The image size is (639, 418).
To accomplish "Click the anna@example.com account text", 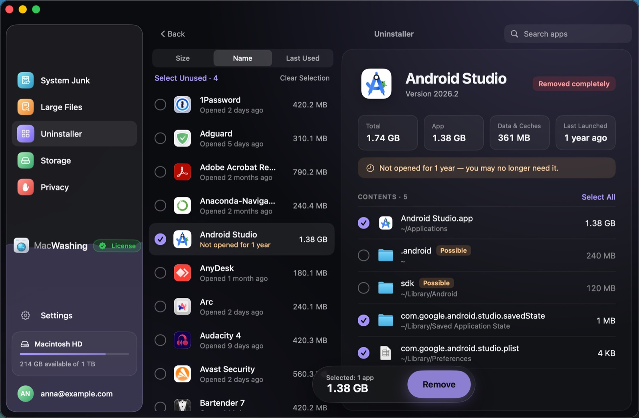I will 77,394.
